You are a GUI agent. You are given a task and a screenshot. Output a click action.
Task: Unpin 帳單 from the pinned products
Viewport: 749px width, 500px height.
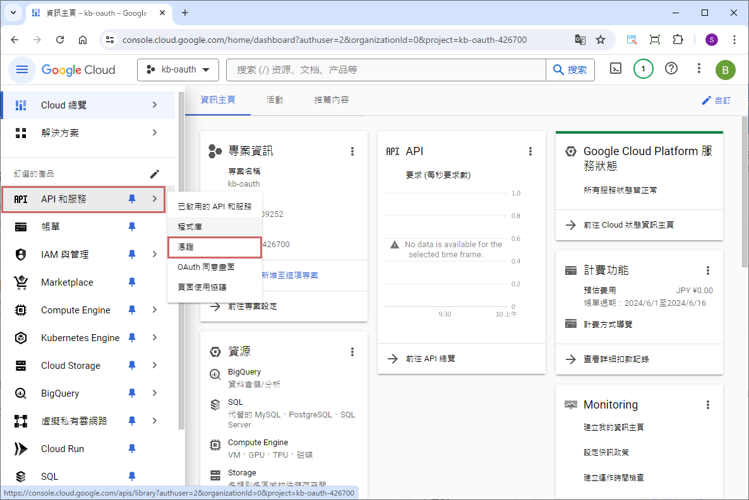click(x=132, y=226)
